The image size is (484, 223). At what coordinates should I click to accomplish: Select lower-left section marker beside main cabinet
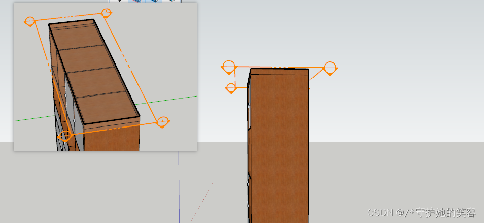[231, 88]
